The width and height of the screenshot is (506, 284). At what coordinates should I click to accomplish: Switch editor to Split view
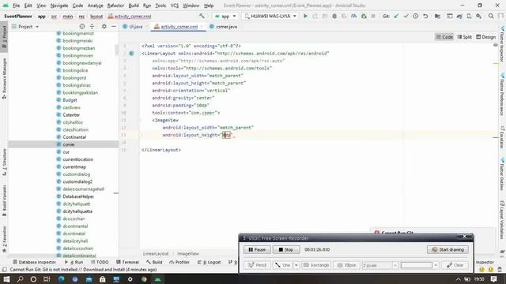[x=464, y=37]
